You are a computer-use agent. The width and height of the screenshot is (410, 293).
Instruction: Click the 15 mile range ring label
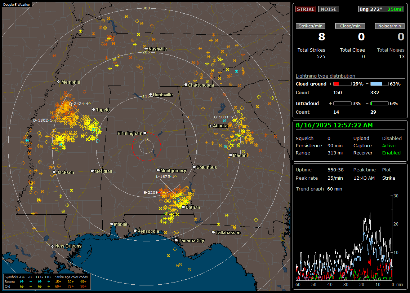[146, 140]
